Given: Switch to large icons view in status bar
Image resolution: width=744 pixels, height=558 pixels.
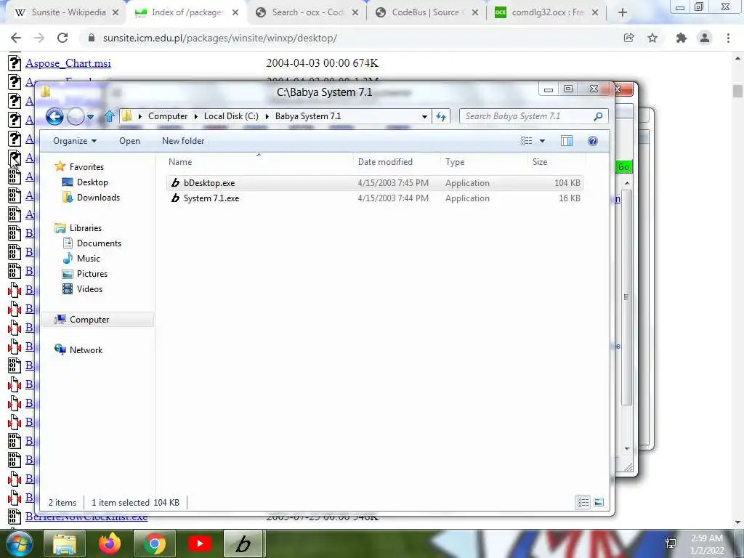Looking at the screenshot, I should (x=599, y=502).
